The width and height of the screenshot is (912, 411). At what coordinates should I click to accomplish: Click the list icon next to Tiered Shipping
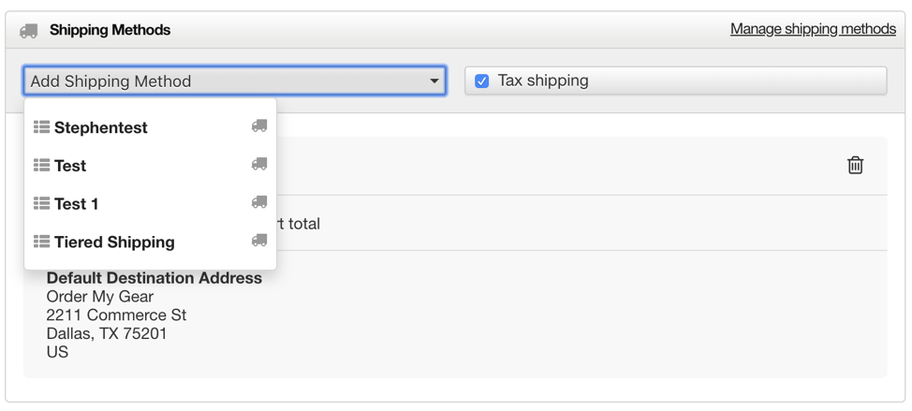coord(41,242)
